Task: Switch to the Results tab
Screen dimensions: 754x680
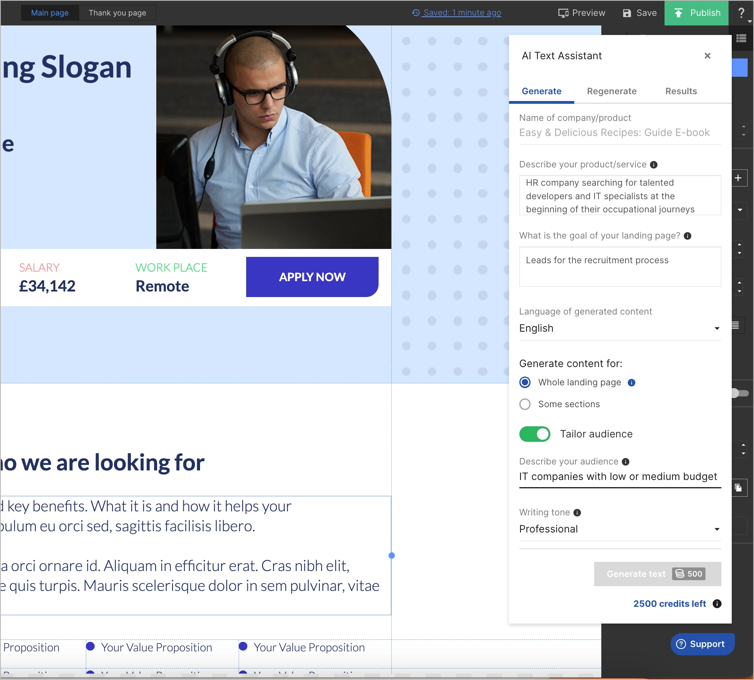Action: click(681, 91)
